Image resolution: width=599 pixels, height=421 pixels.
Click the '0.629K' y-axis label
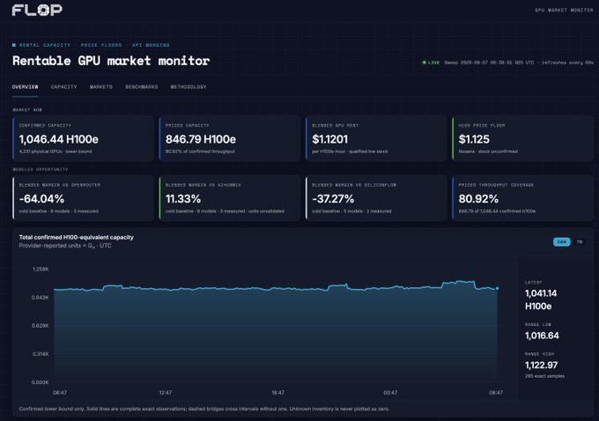pyautogui.click(x=41, y=326)
